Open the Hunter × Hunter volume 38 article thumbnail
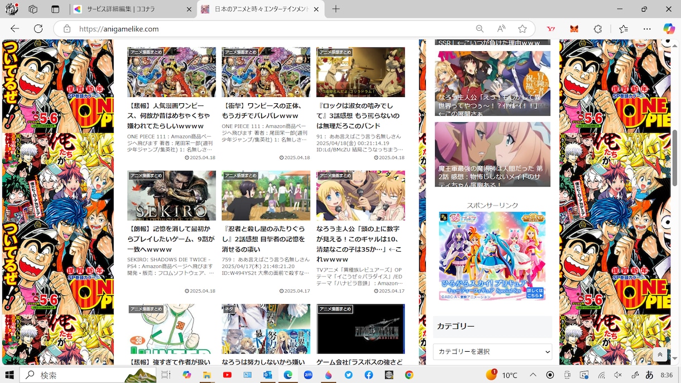This screenshot has width=681, height=383. click(x=171, y=329)
